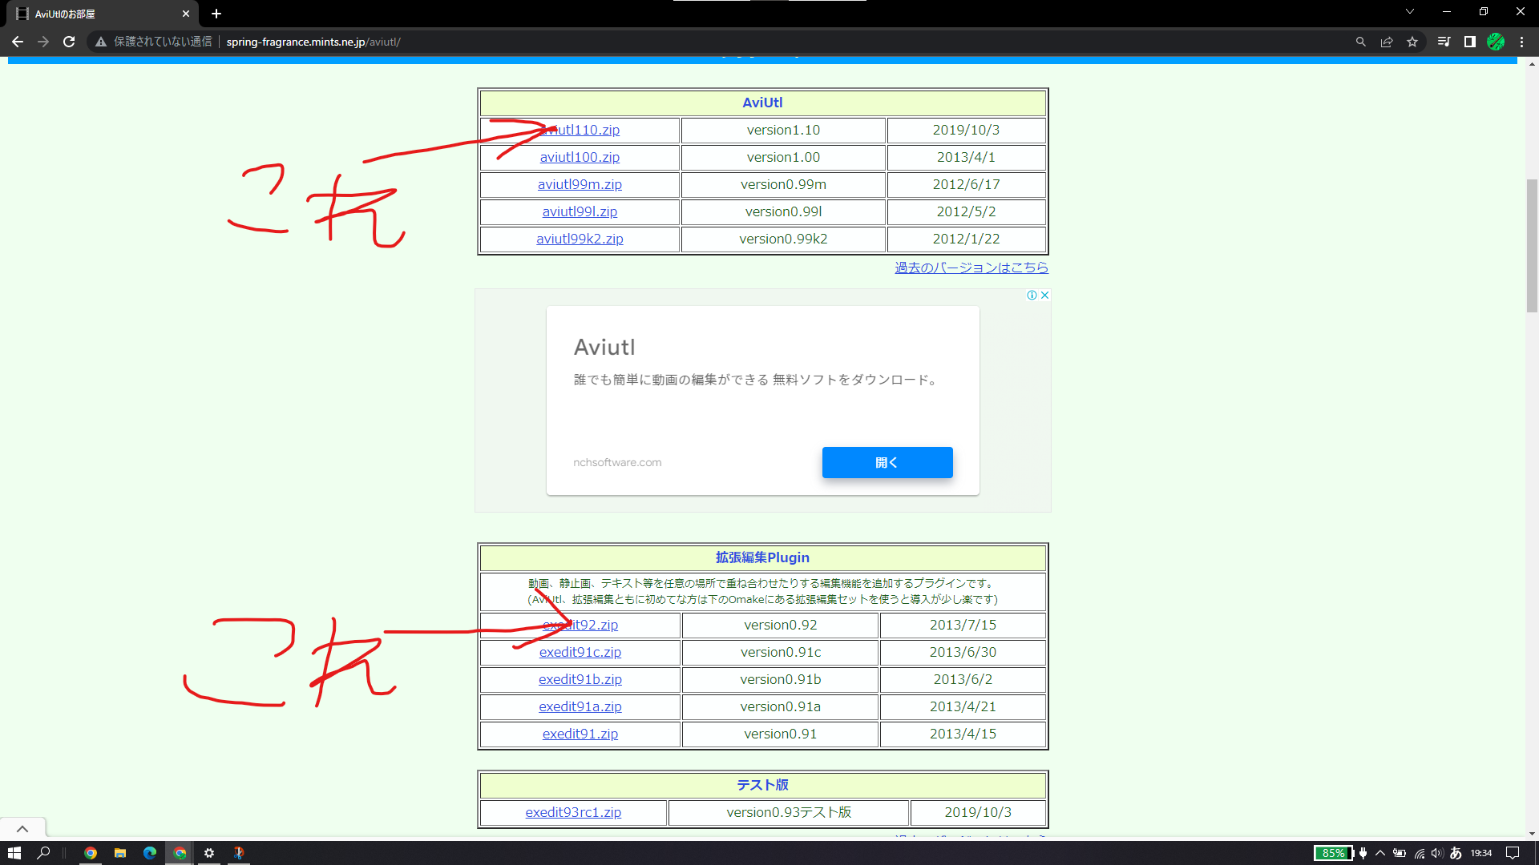Expand hidden system tray icons
1539x865 pixels.
1380,853
